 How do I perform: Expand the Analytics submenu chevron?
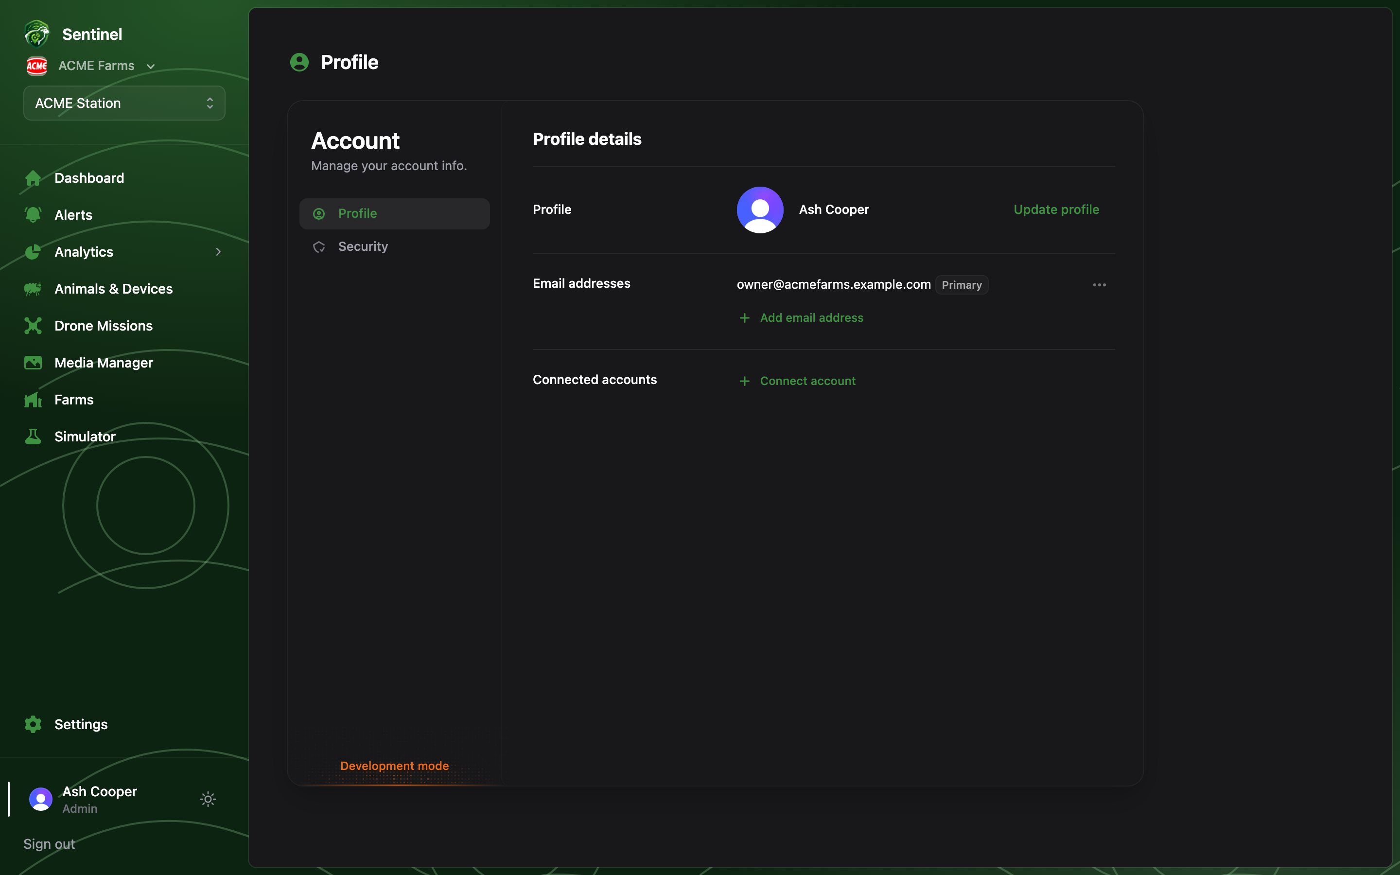(218, 252)
